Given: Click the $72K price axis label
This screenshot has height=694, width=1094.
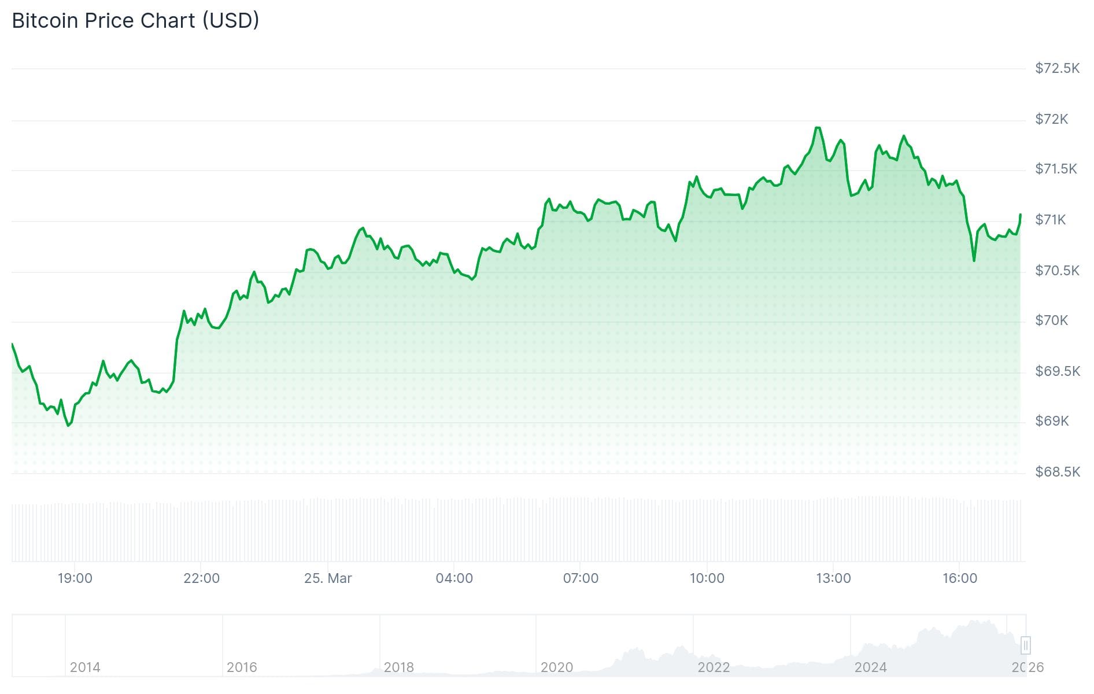Looking at the screenshot, I should point(1051,119).
